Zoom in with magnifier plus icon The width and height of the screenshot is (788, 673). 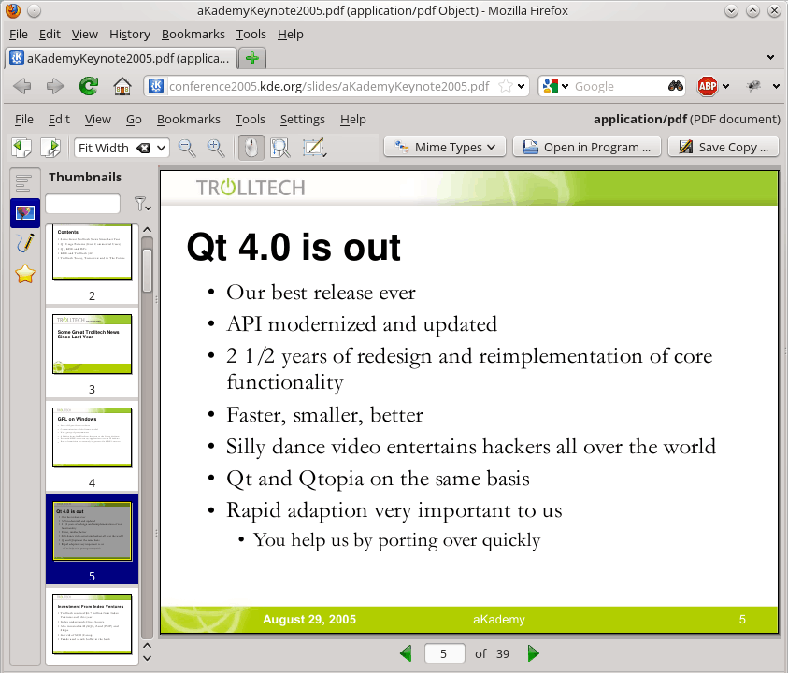point(216,148)
